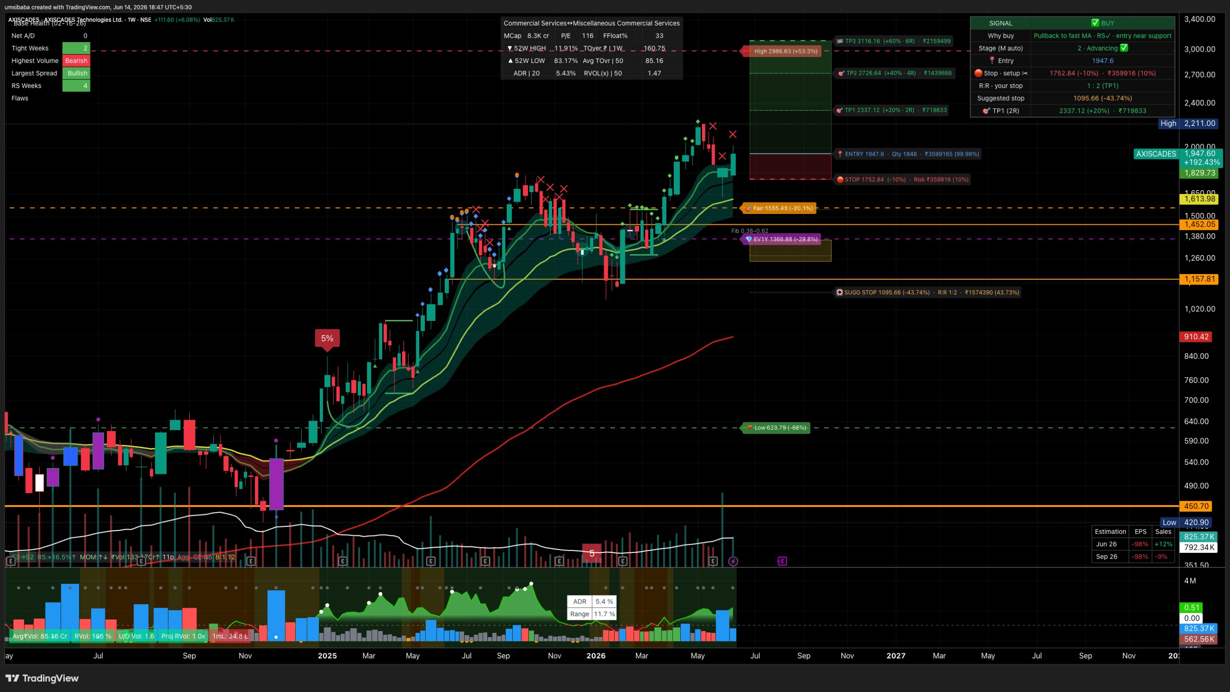Click the pin icon beside Entry in signal table
Screen dimensions: 1230x692
[x=992, y=60]
